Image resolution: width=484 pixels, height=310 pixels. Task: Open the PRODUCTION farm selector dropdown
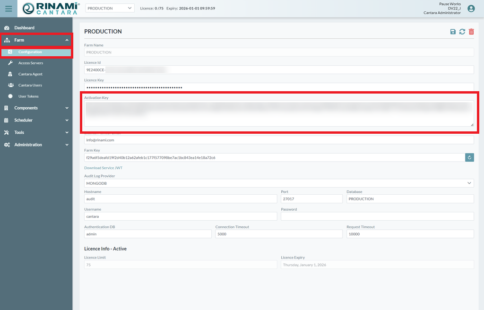tap(110, 8)
